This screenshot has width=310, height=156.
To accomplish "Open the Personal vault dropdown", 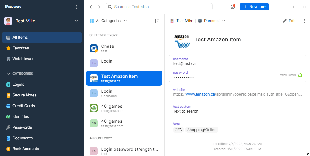I will [212, 21].
